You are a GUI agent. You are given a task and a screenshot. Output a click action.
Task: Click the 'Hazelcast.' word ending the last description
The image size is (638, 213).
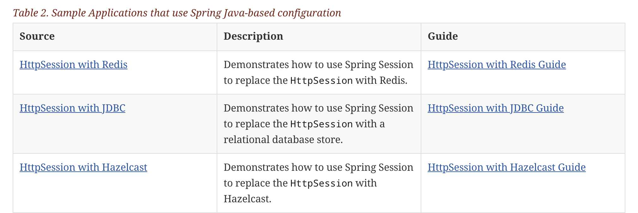coord(247,199)
